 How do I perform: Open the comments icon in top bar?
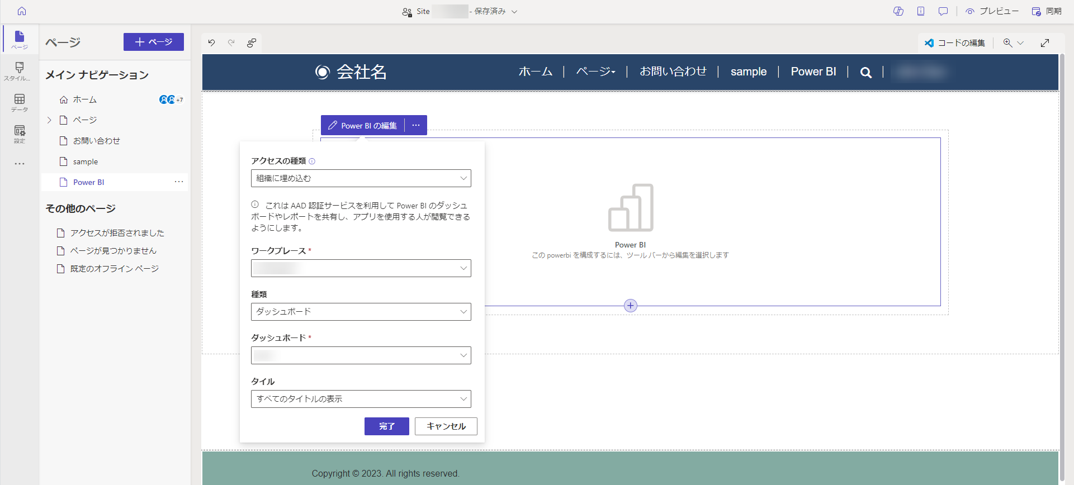pyautogui.click(x=943, y=11)
